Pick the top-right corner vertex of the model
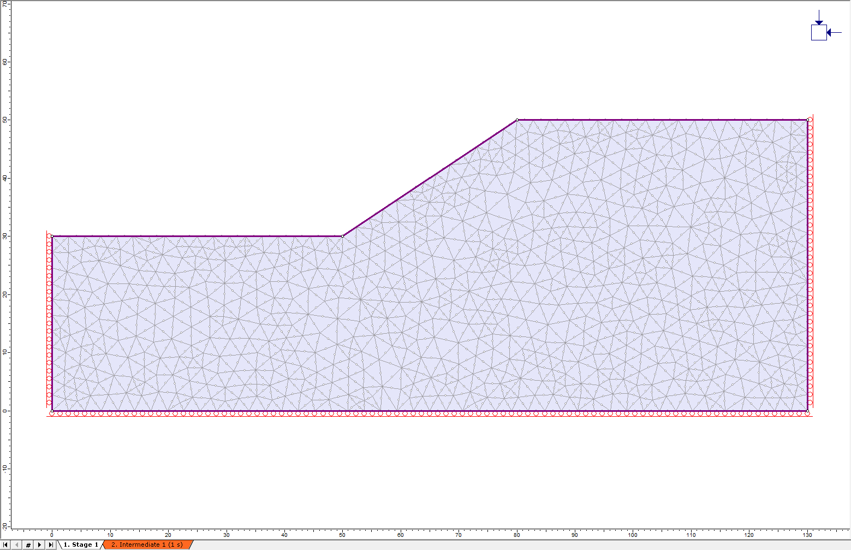Viewport: 851px width, 550px height. (x=807, y=120)
